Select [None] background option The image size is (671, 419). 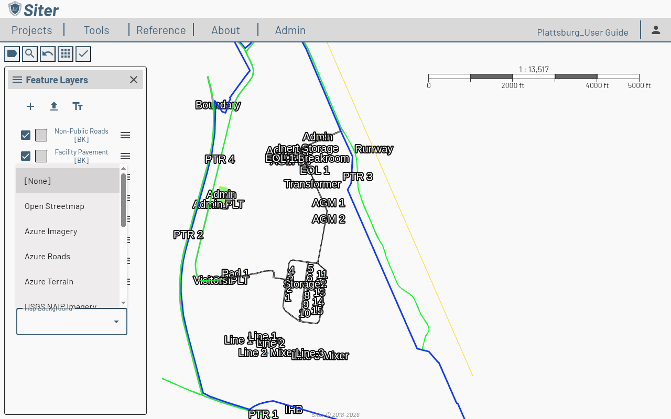point(68,181)
